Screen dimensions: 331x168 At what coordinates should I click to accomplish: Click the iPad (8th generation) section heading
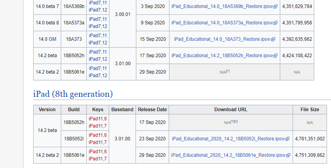pyautogui.click(x=73, y=94)
